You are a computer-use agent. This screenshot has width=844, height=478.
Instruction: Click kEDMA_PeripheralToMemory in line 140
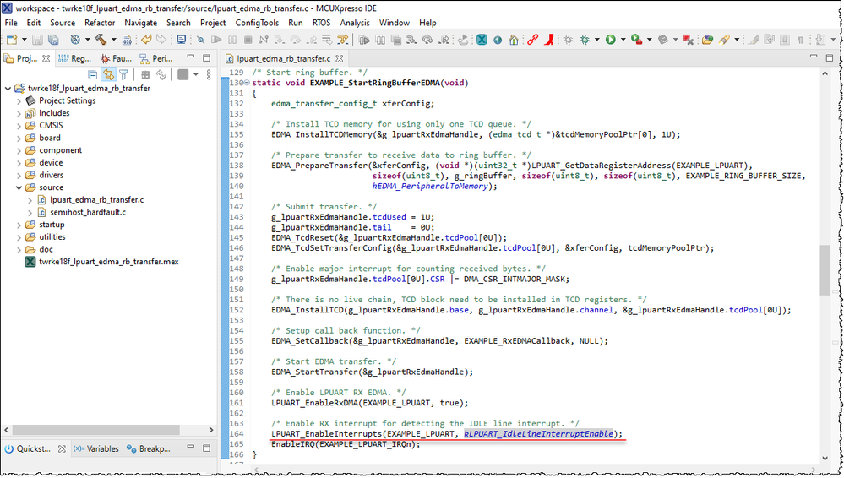click(x=430, y=186)
